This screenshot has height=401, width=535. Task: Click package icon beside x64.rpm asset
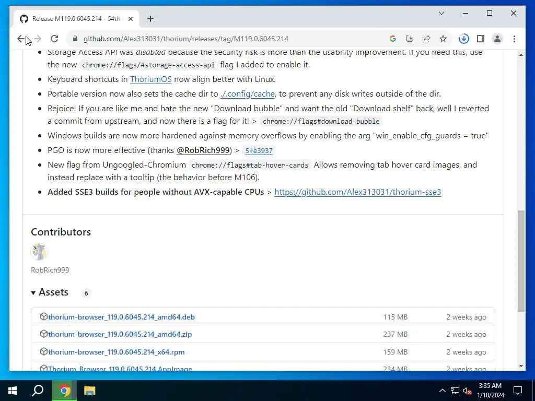[43, 351]
